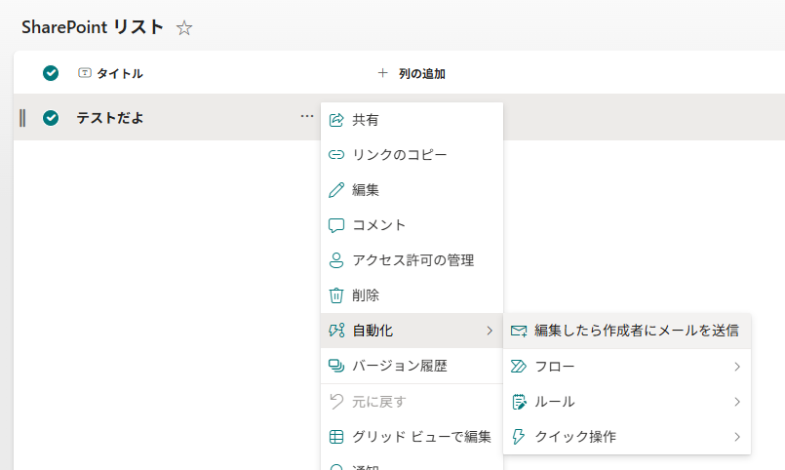Click the テストだよ item title
The height and width of the screenshot is (470, 785).
[x=110, y=118]
